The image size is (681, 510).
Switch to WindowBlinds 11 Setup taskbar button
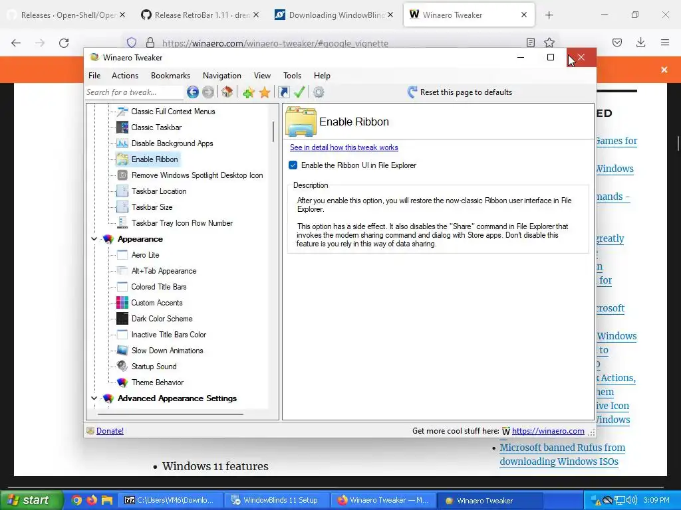point(276,500)
